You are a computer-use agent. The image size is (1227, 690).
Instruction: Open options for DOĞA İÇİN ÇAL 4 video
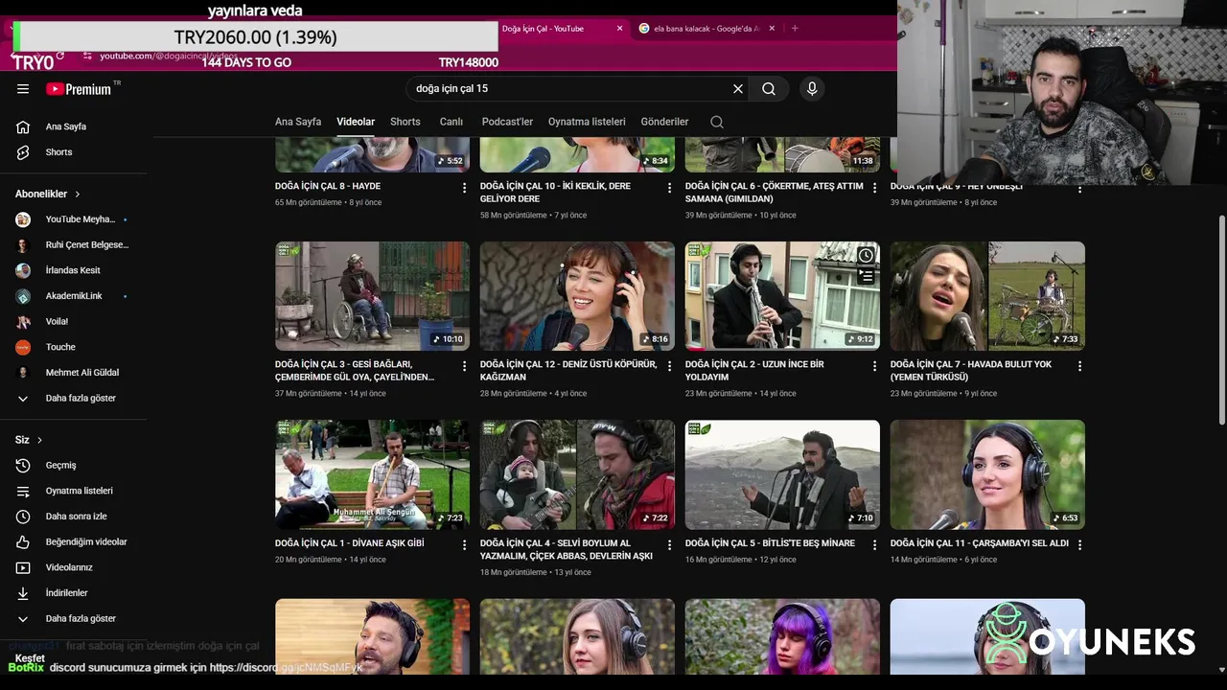(670, 544)
